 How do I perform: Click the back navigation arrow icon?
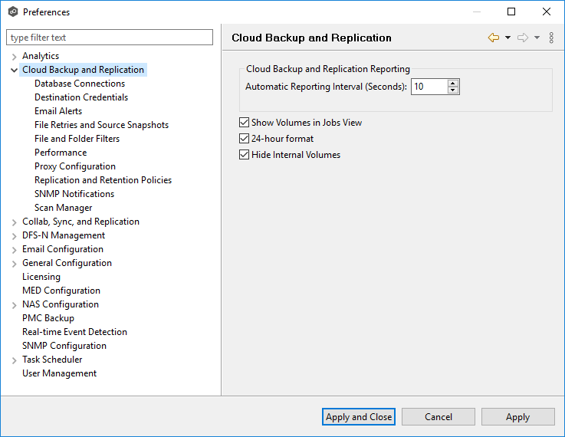point(494,38)
